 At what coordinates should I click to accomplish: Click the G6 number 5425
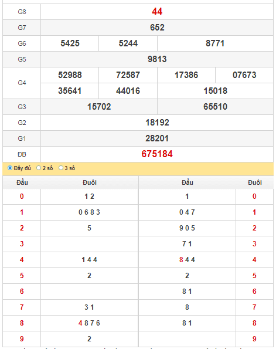pyautogui.click(x=70, y=43)
